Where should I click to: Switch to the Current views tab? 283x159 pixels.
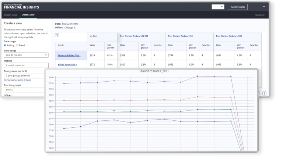(x=10, y=15)
